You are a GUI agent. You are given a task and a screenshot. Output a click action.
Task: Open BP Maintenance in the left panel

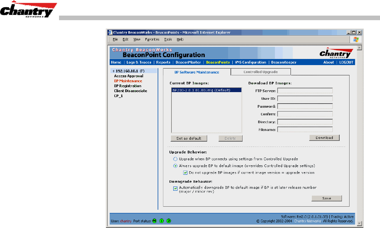[128, 81]
